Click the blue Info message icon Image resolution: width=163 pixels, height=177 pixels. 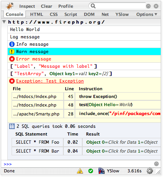pos(12,44)
